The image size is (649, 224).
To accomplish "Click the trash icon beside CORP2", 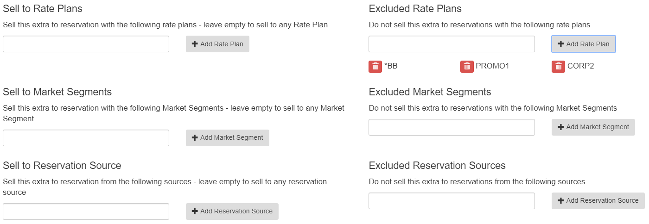I will (558, 67).
